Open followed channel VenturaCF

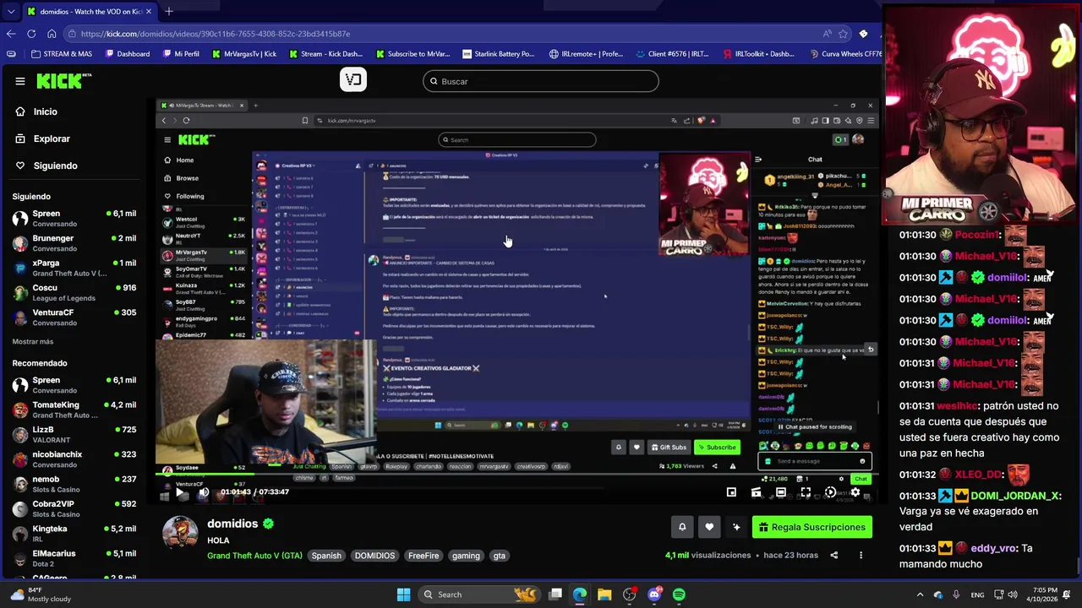click(x=74, y=317)
